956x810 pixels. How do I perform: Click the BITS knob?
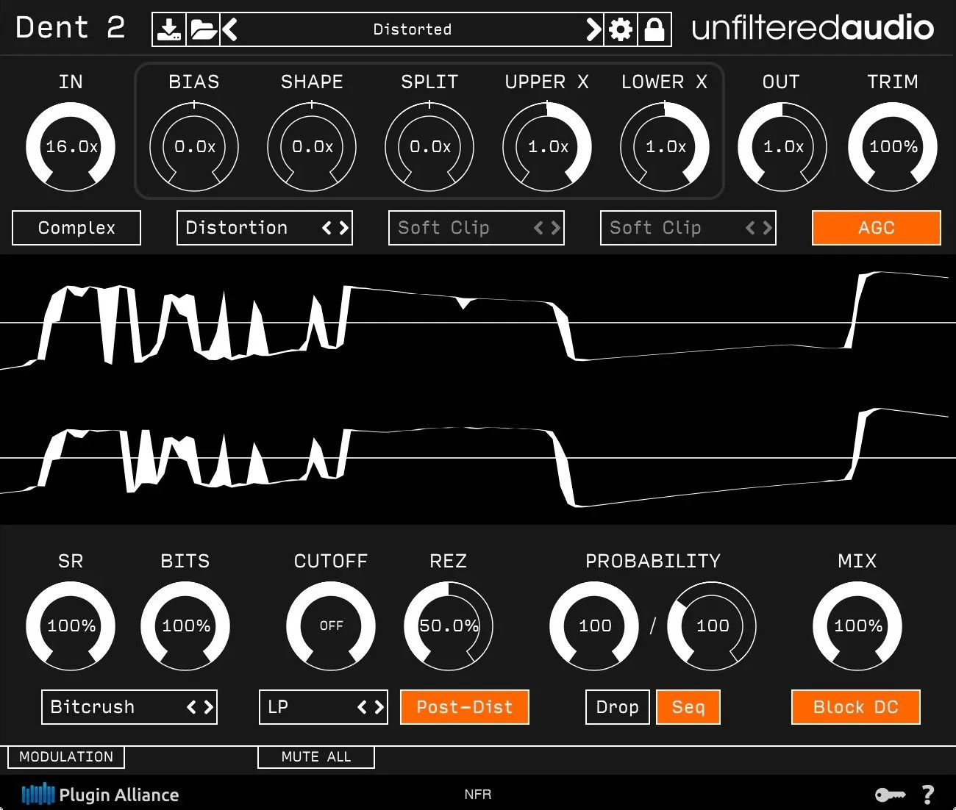pos(185,626)
